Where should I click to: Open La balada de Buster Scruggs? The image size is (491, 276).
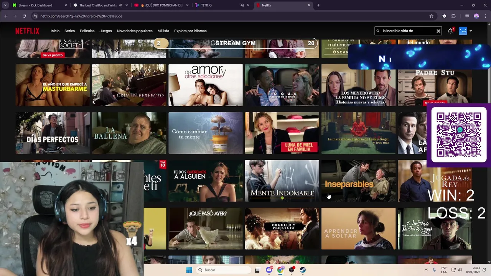[x=435, y=229]
